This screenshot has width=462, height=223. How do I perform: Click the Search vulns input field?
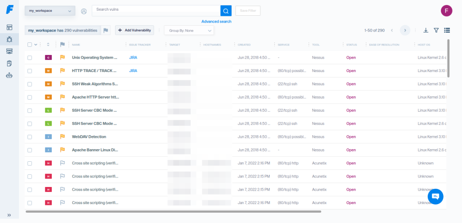pos(156,11)
